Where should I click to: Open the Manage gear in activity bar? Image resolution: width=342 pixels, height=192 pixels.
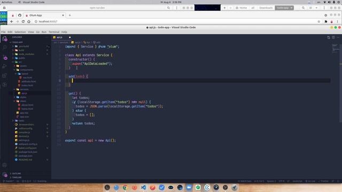[x=5, y=174]
